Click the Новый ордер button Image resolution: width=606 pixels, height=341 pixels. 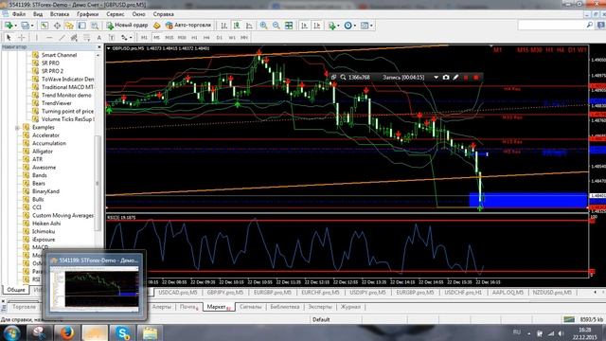[127, 26]
